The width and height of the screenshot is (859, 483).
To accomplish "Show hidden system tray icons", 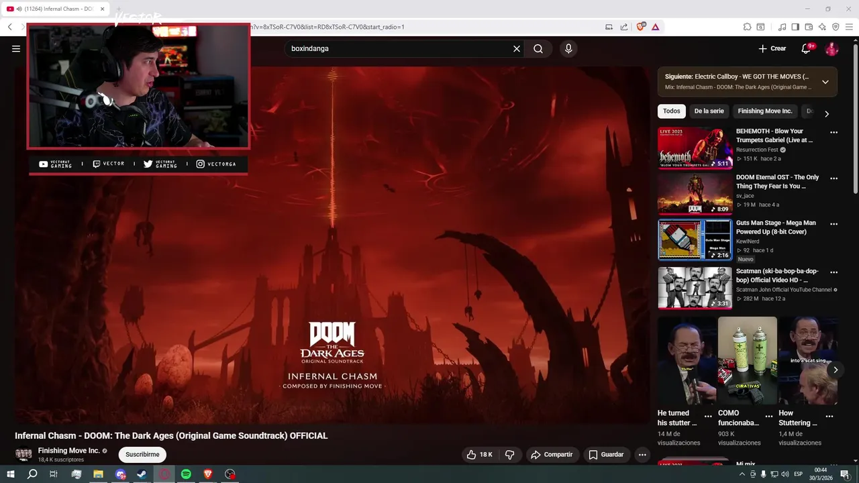I will pyautogui.click(x=741, y=474).
